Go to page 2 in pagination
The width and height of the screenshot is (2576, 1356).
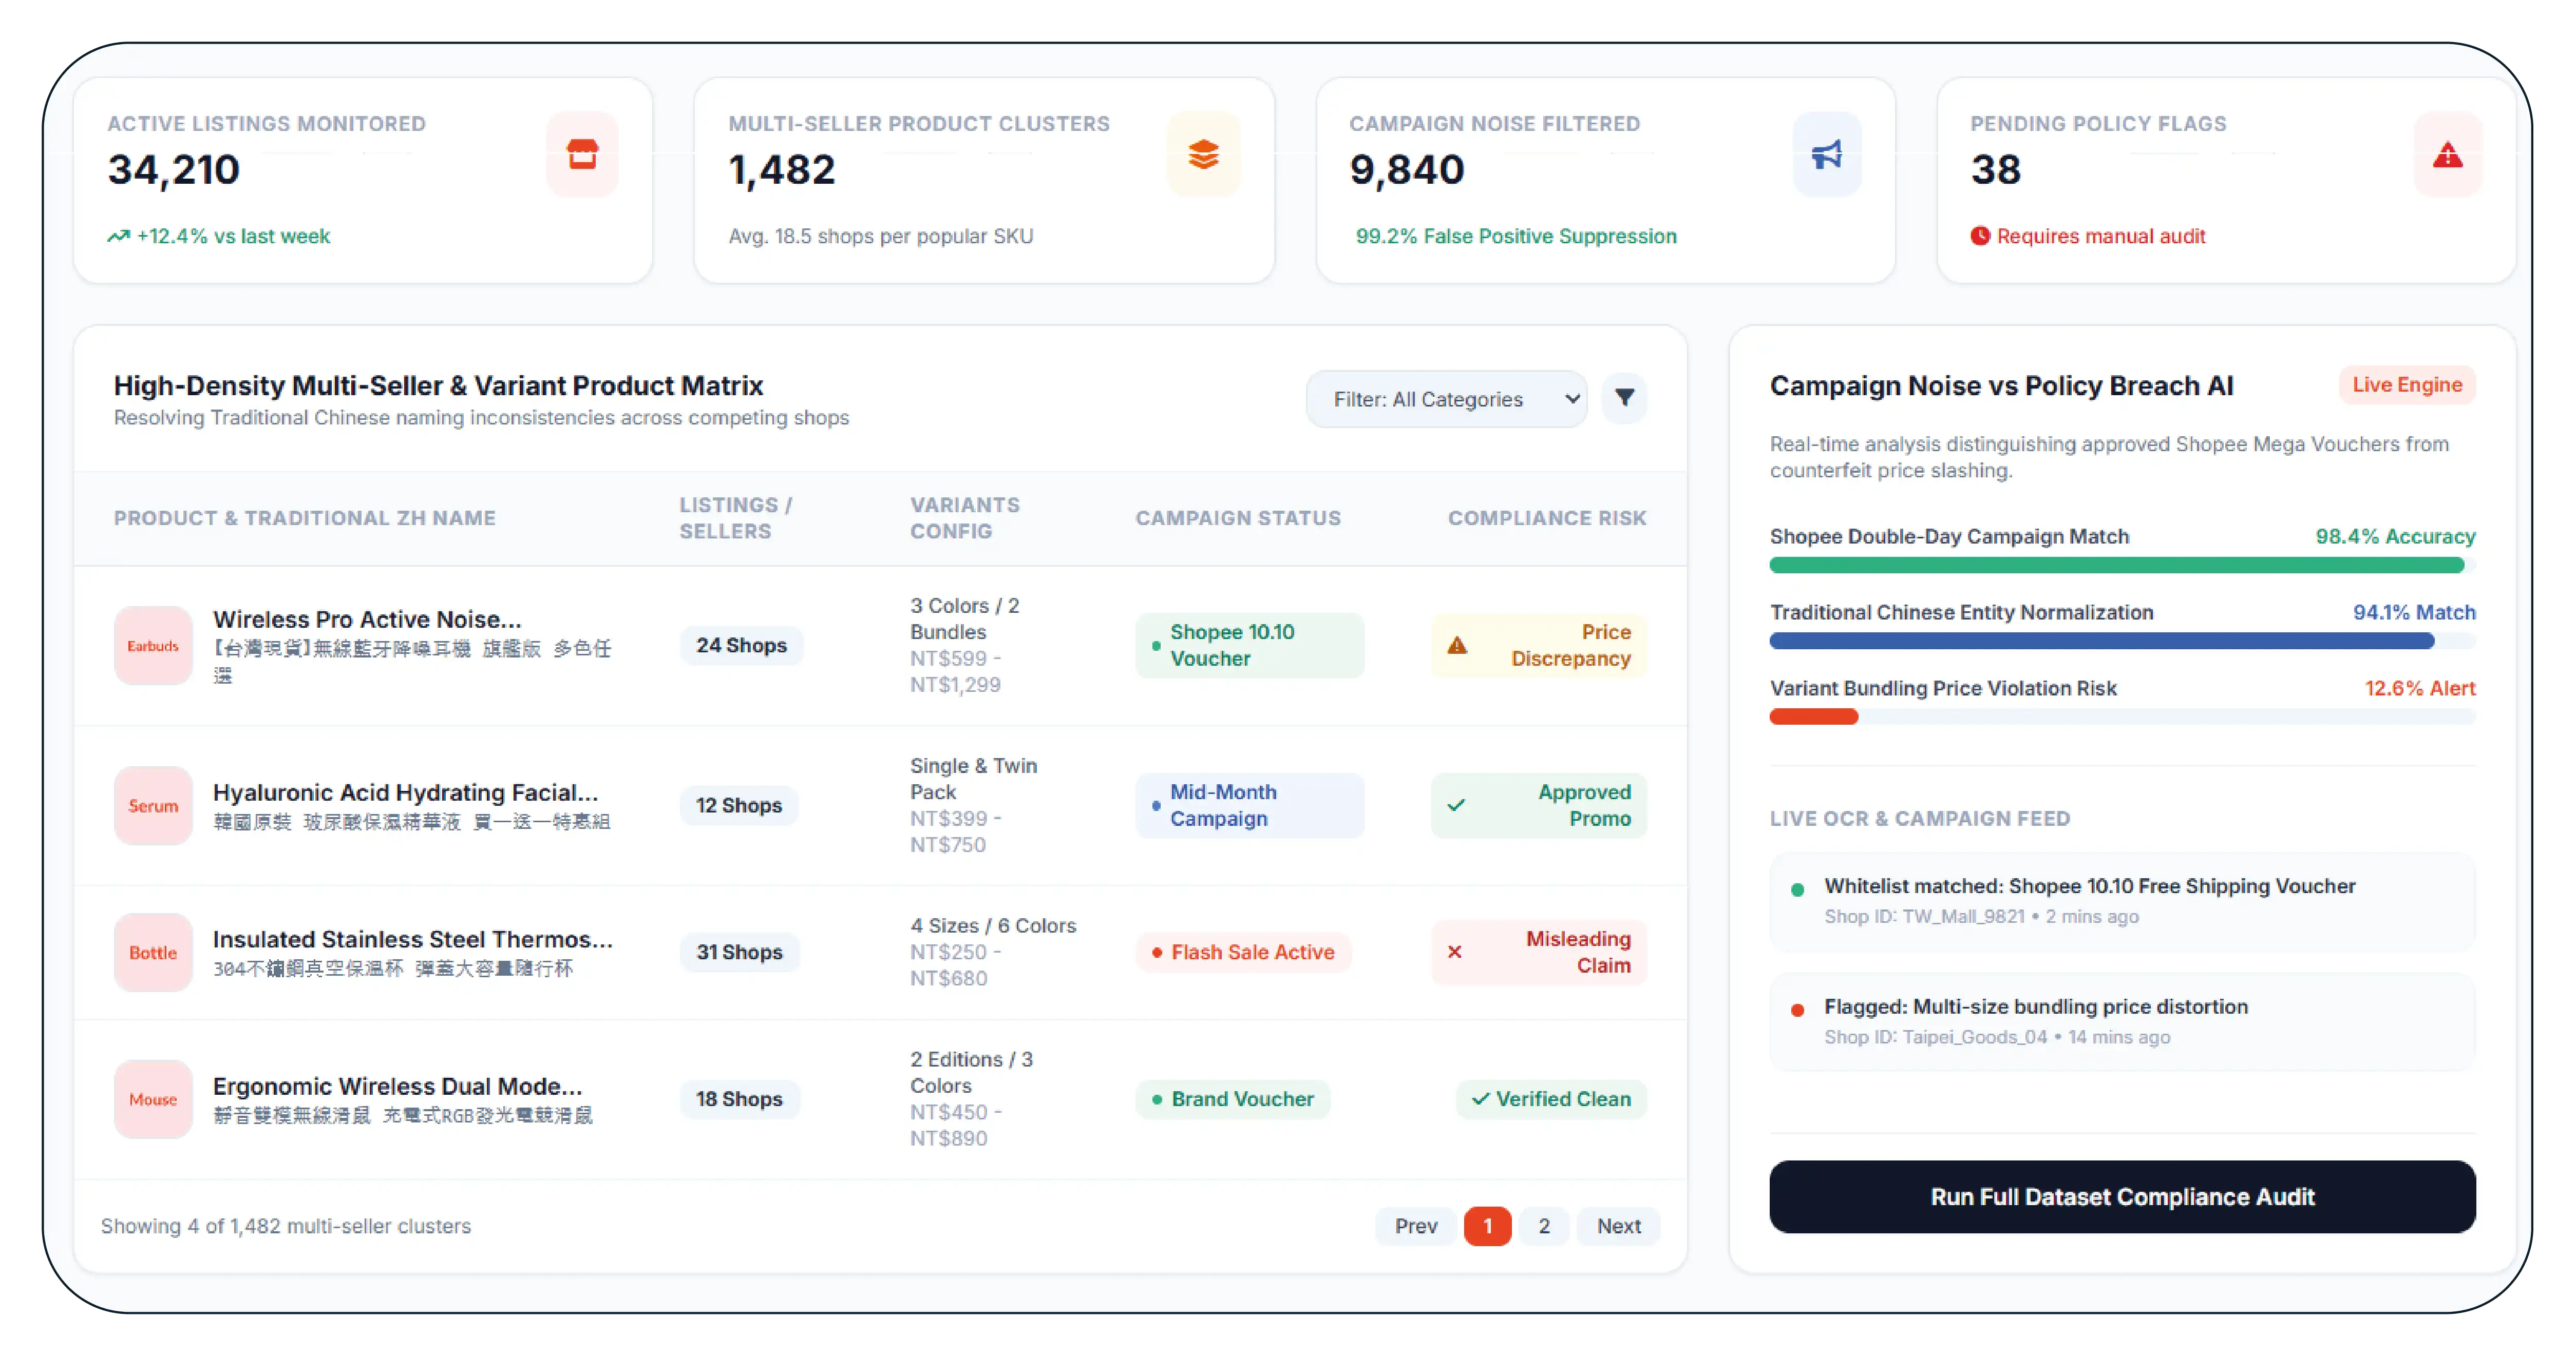[1544, 1226]
